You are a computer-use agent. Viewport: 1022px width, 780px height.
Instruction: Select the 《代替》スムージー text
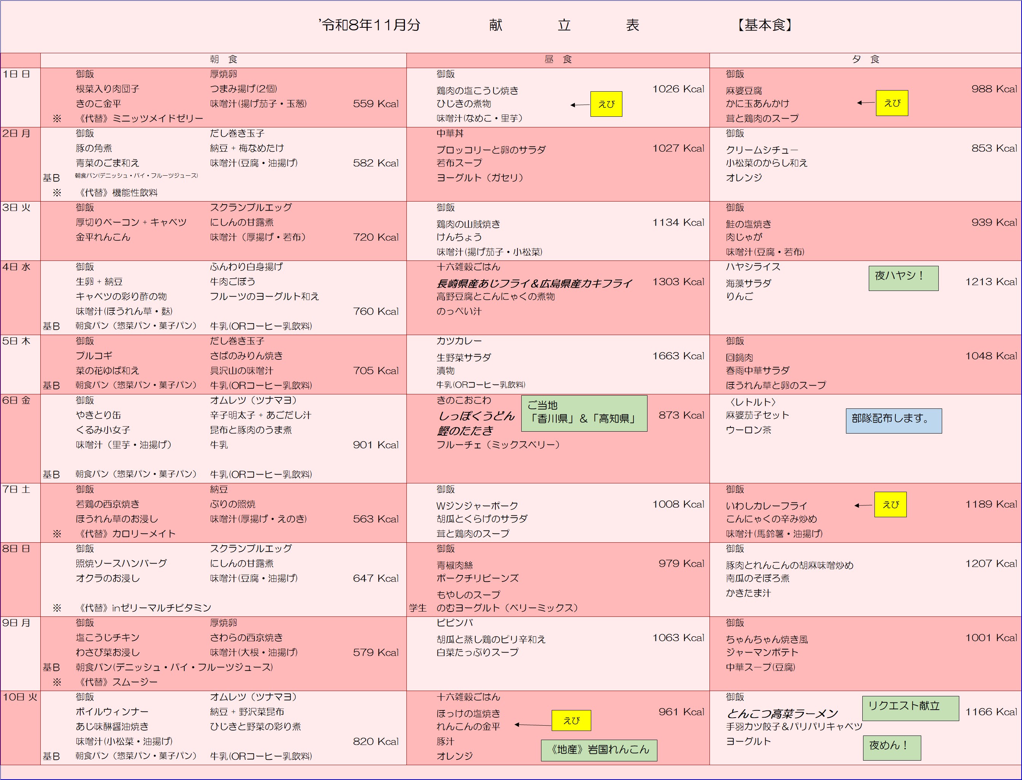click(117, 682)
